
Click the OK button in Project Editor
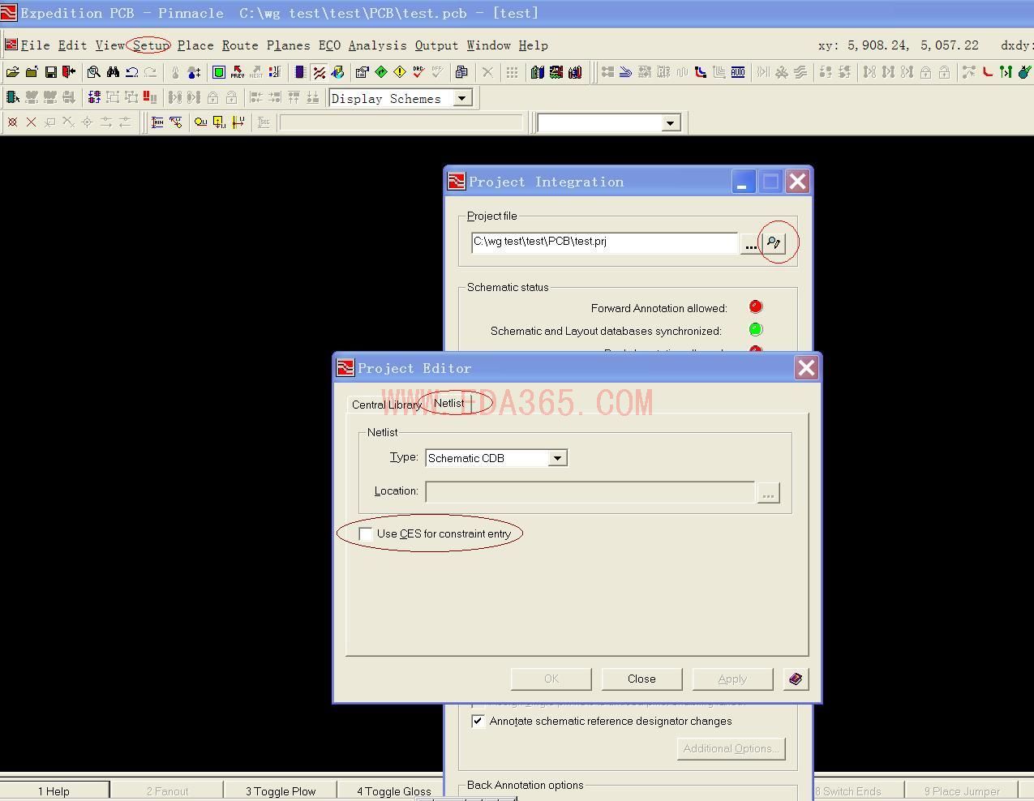tap(551, 679)
